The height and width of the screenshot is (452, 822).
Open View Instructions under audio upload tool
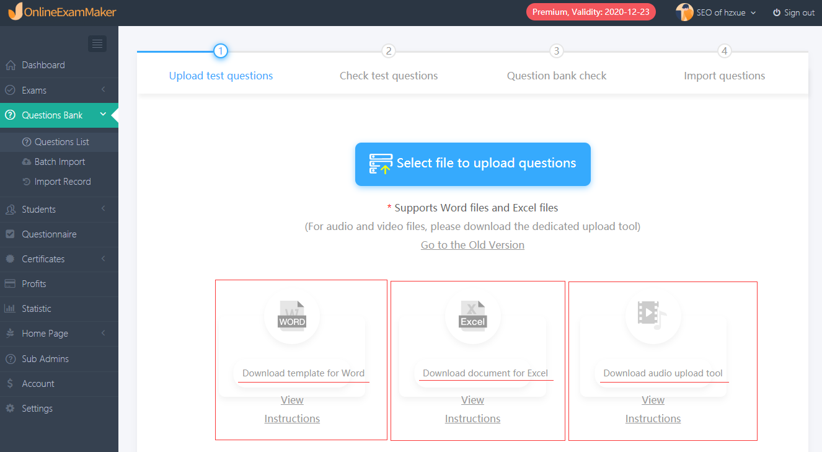pyautogui.click(x=653, y=409)
